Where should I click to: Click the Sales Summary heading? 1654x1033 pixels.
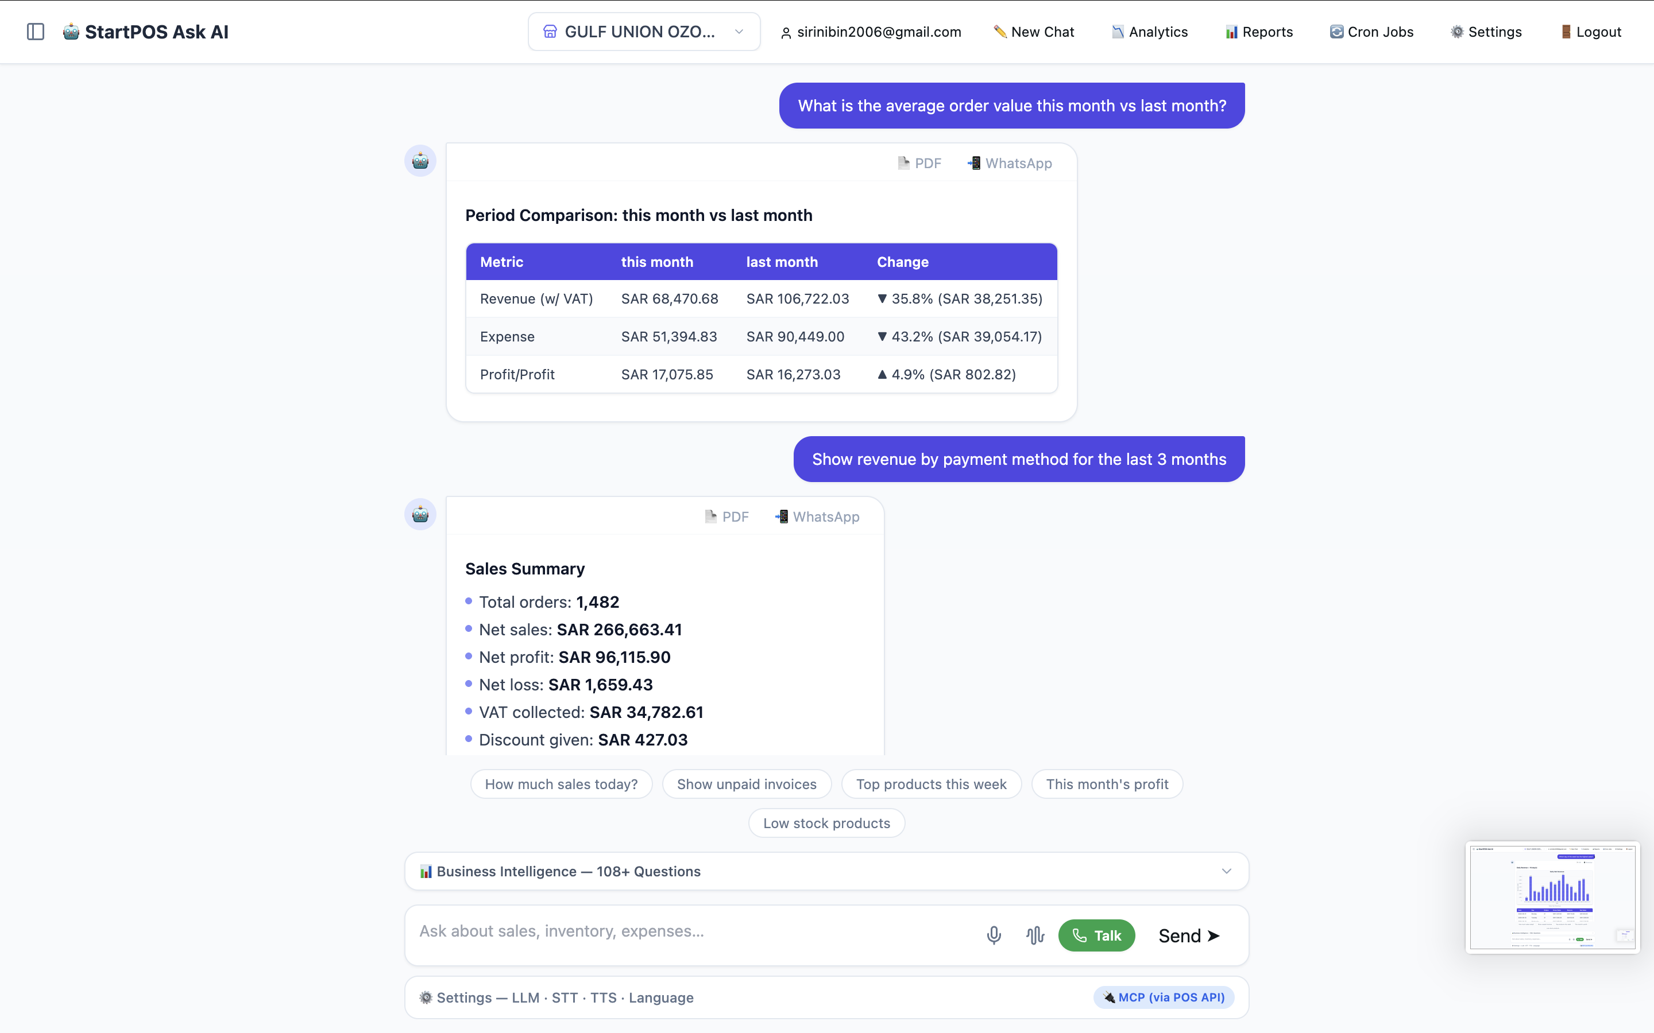(525, 568)
